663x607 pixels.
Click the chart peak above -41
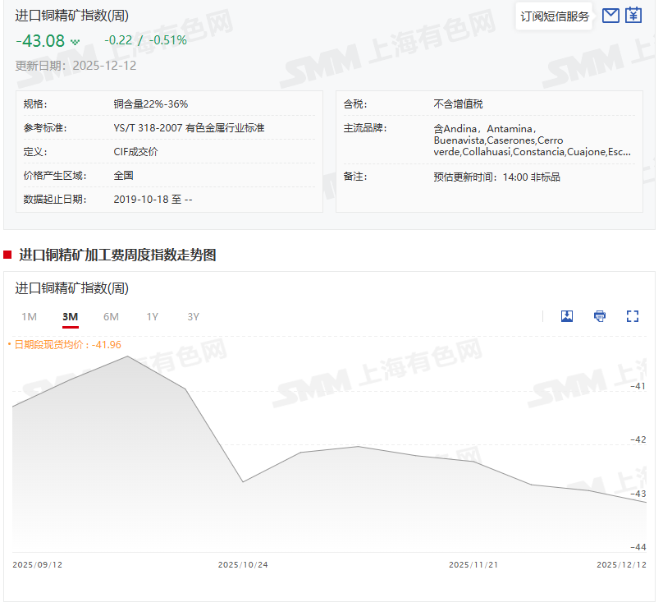point(128,356)
